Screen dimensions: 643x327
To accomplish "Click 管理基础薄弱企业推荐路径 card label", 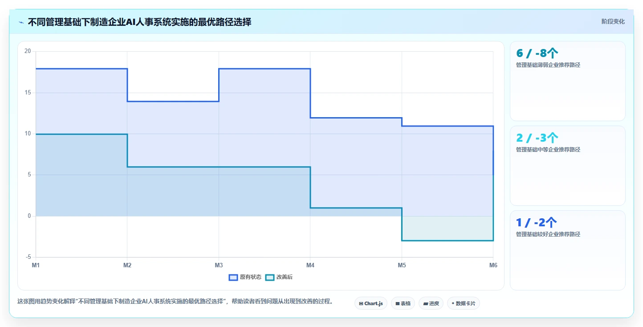I will [x=548, y=65].
